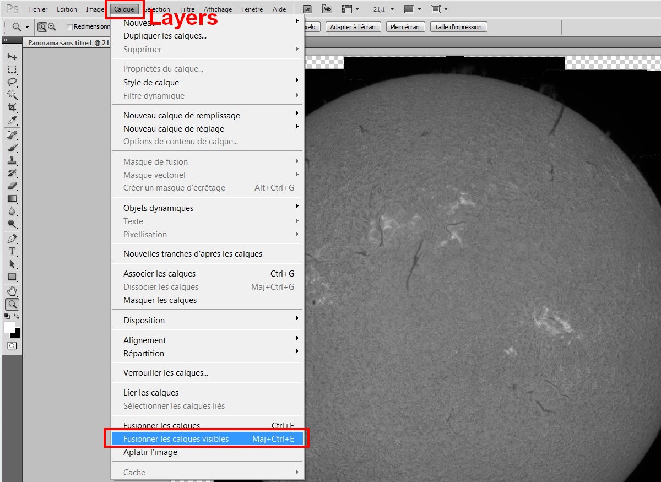
Task: Select the Rectangular Marquee tool
Action: pyautogui.click(x=12, y=69)
